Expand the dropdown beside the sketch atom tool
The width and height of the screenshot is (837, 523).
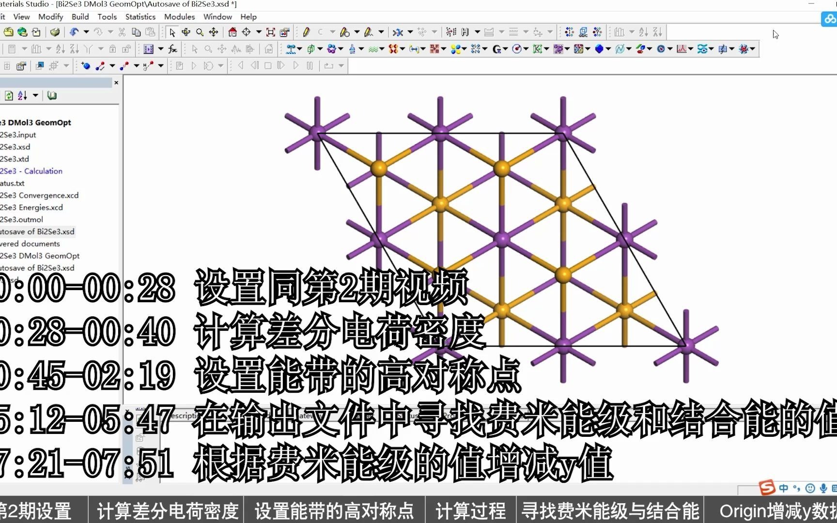tap(332, 32)
